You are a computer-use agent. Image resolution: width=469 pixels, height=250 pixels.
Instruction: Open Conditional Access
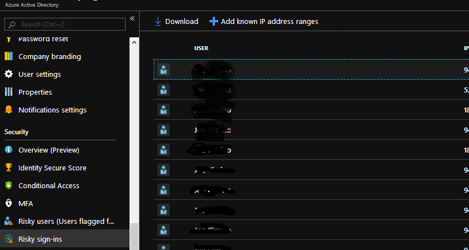(x=49, y=186)
